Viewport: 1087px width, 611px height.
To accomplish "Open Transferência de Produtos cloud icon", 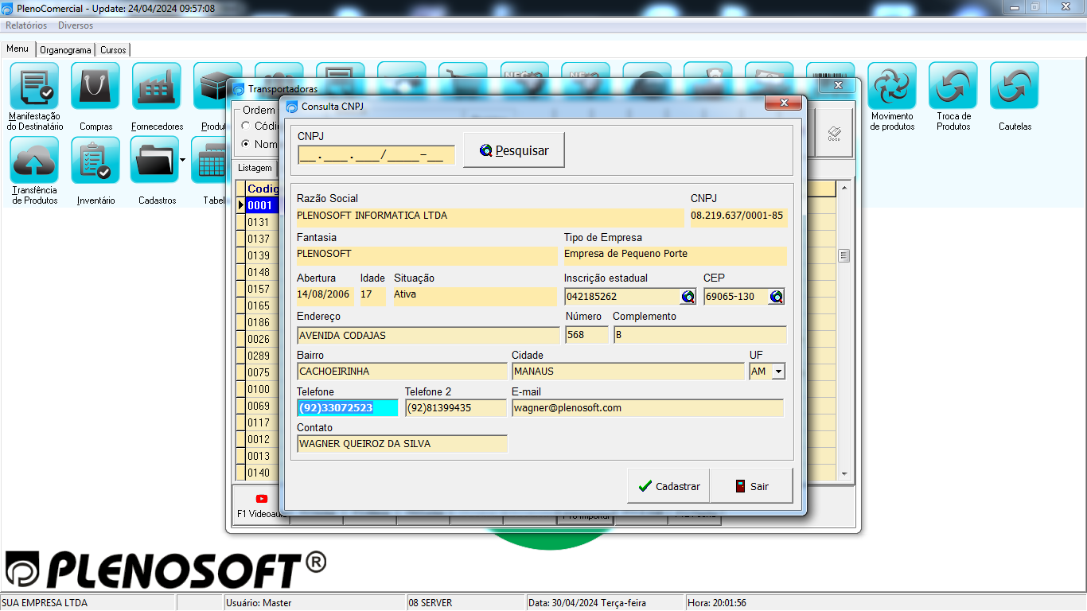I will tap(34, 160).
